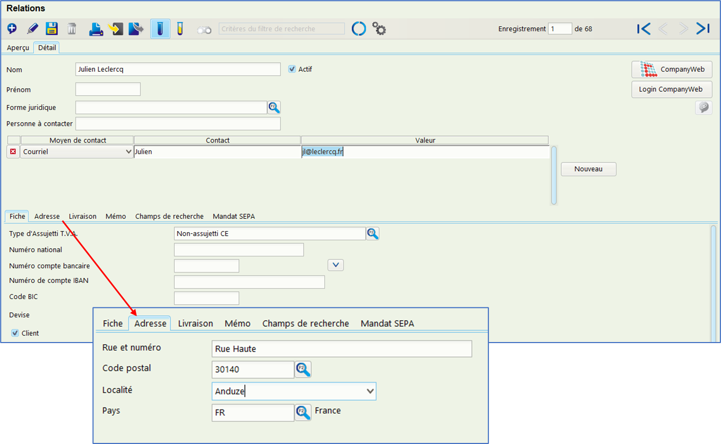Open the Moyen de contact Courriel dropdown
Screen dimensions: 721x444
tap(76, 152)
